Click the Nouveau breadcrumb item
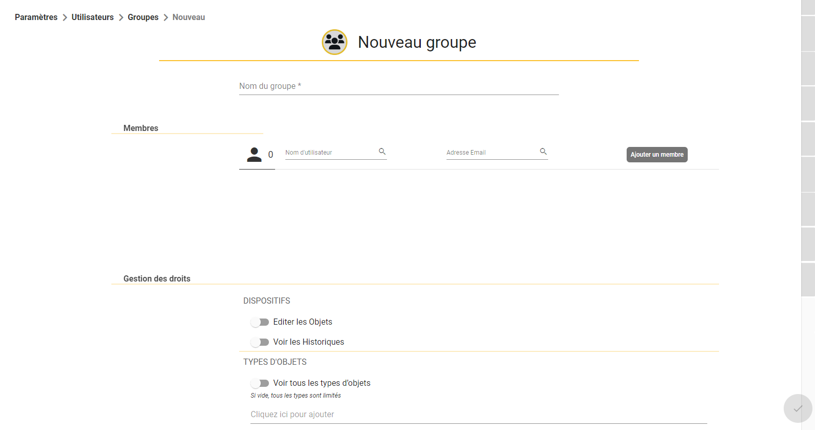Viewport: 815px width, 430px height. tap(188, 17)
